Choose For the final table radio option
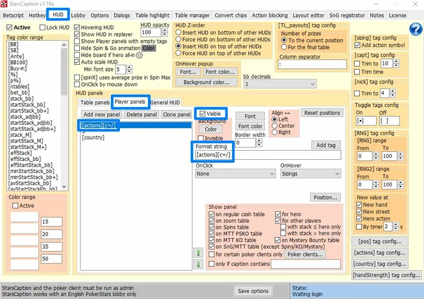 coord(284,47)
